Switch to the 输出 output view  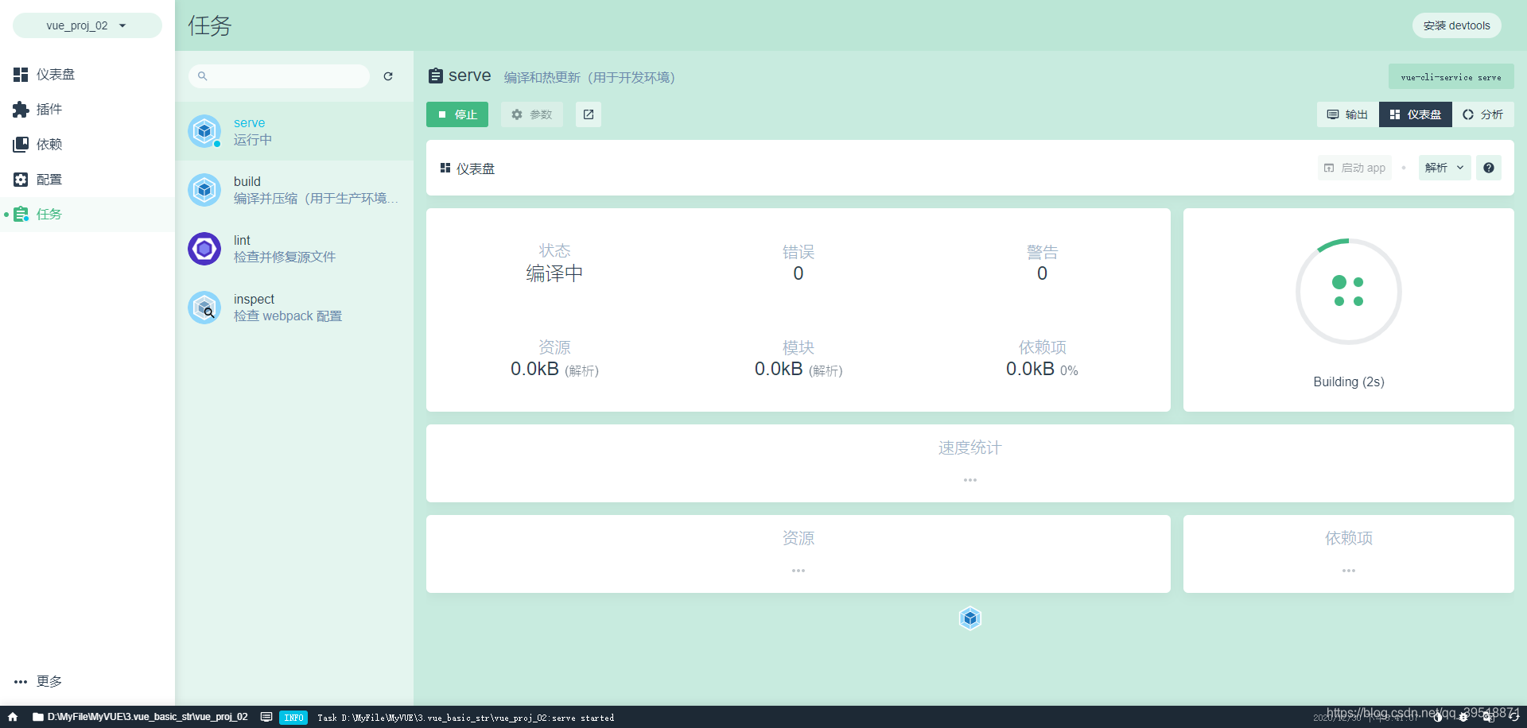(1346, 114)
